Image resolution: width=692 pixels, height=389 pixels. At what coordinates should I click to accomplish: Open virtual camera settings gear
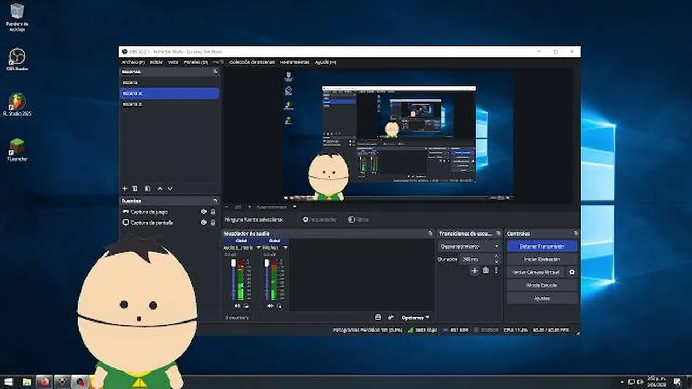(x=572, y=272)
